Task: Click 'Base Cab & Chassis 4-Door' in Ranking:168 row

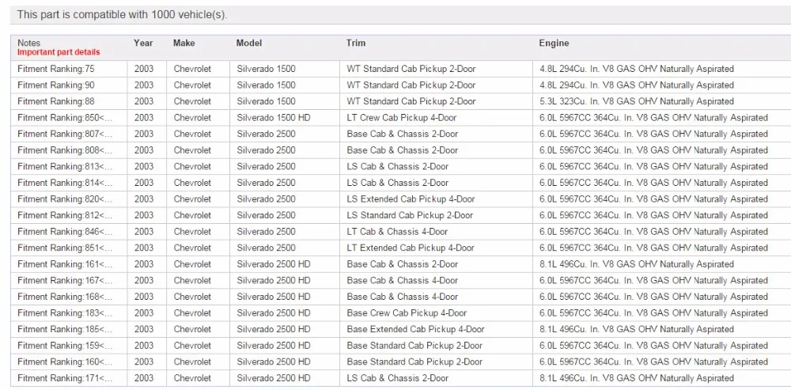Action: coord(436,297)
